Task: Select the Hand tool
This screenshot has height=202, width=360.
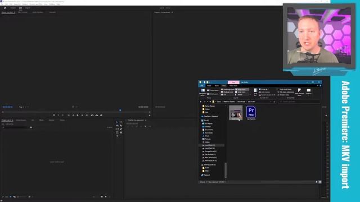Action: [x=121, y=132]
